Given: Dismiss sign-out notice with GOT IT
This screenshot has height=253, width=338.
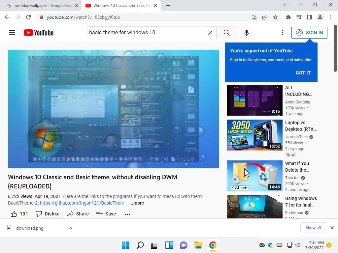Looking at the screenshot, I should click(303, 73).
